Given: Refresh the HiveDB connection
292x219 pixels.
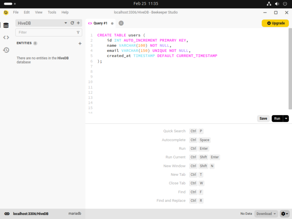Looking at the screenshot, I should pyautogui.click(x=72, y=23).
